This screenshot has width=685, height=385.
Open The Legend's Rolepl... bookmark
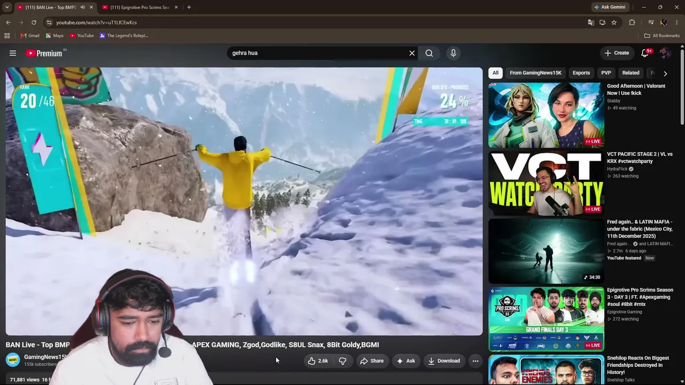click(x=124, y=36)
